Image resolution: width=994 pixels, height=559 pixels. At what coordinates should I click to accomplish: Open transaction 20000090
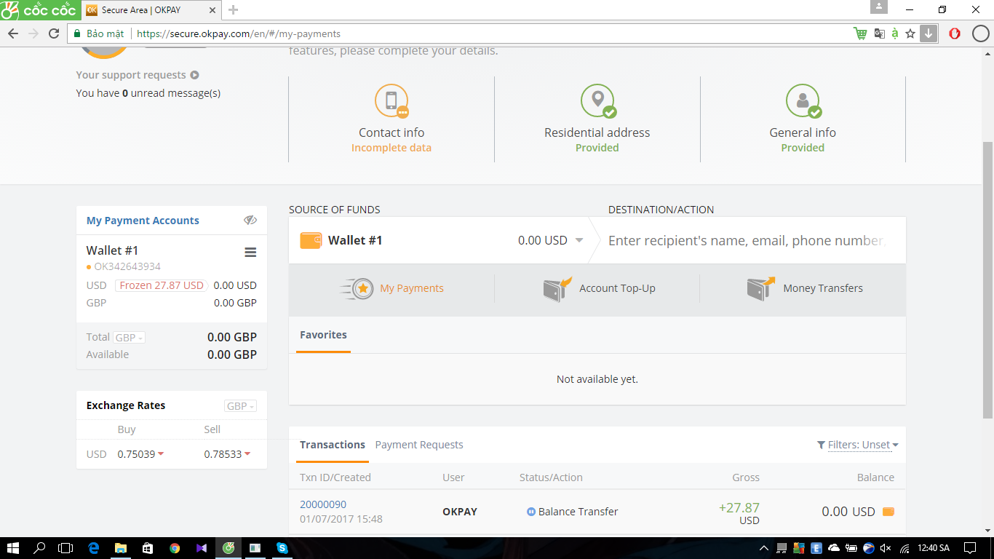[x=323, y=504]
